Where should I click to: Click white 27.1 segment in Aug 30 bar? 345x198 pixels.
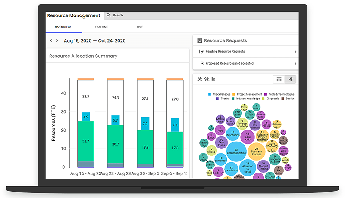[145, 99]
